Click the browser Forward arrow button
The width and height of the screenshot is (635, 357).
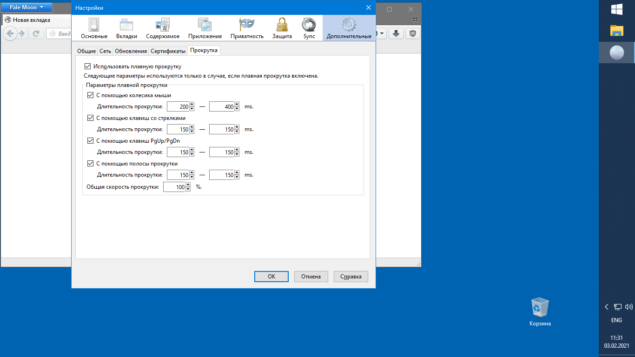pyautogui.click(x=22, y=33)
